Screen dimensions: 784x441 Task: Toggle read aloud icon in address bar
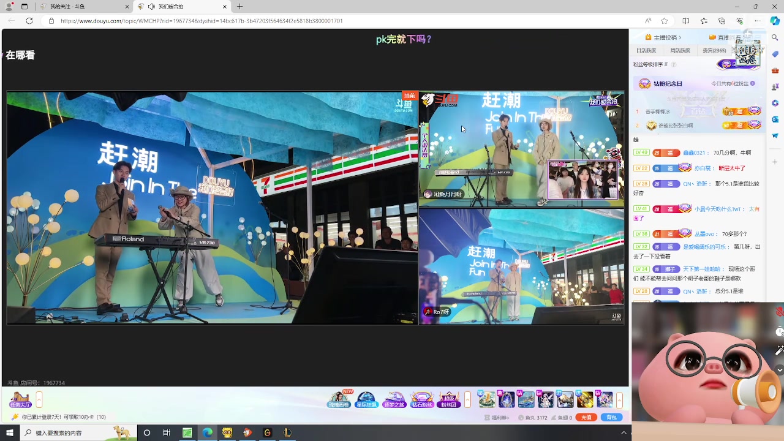coord(648,21)
